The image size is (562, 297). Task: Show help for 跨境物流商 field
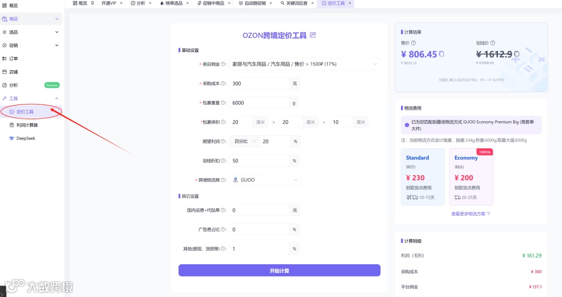(223, 180)
